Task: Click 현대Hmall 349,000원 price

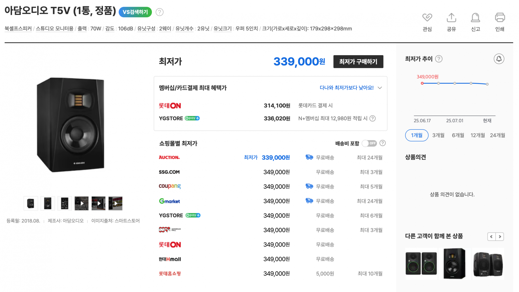Action: (277, 259)
